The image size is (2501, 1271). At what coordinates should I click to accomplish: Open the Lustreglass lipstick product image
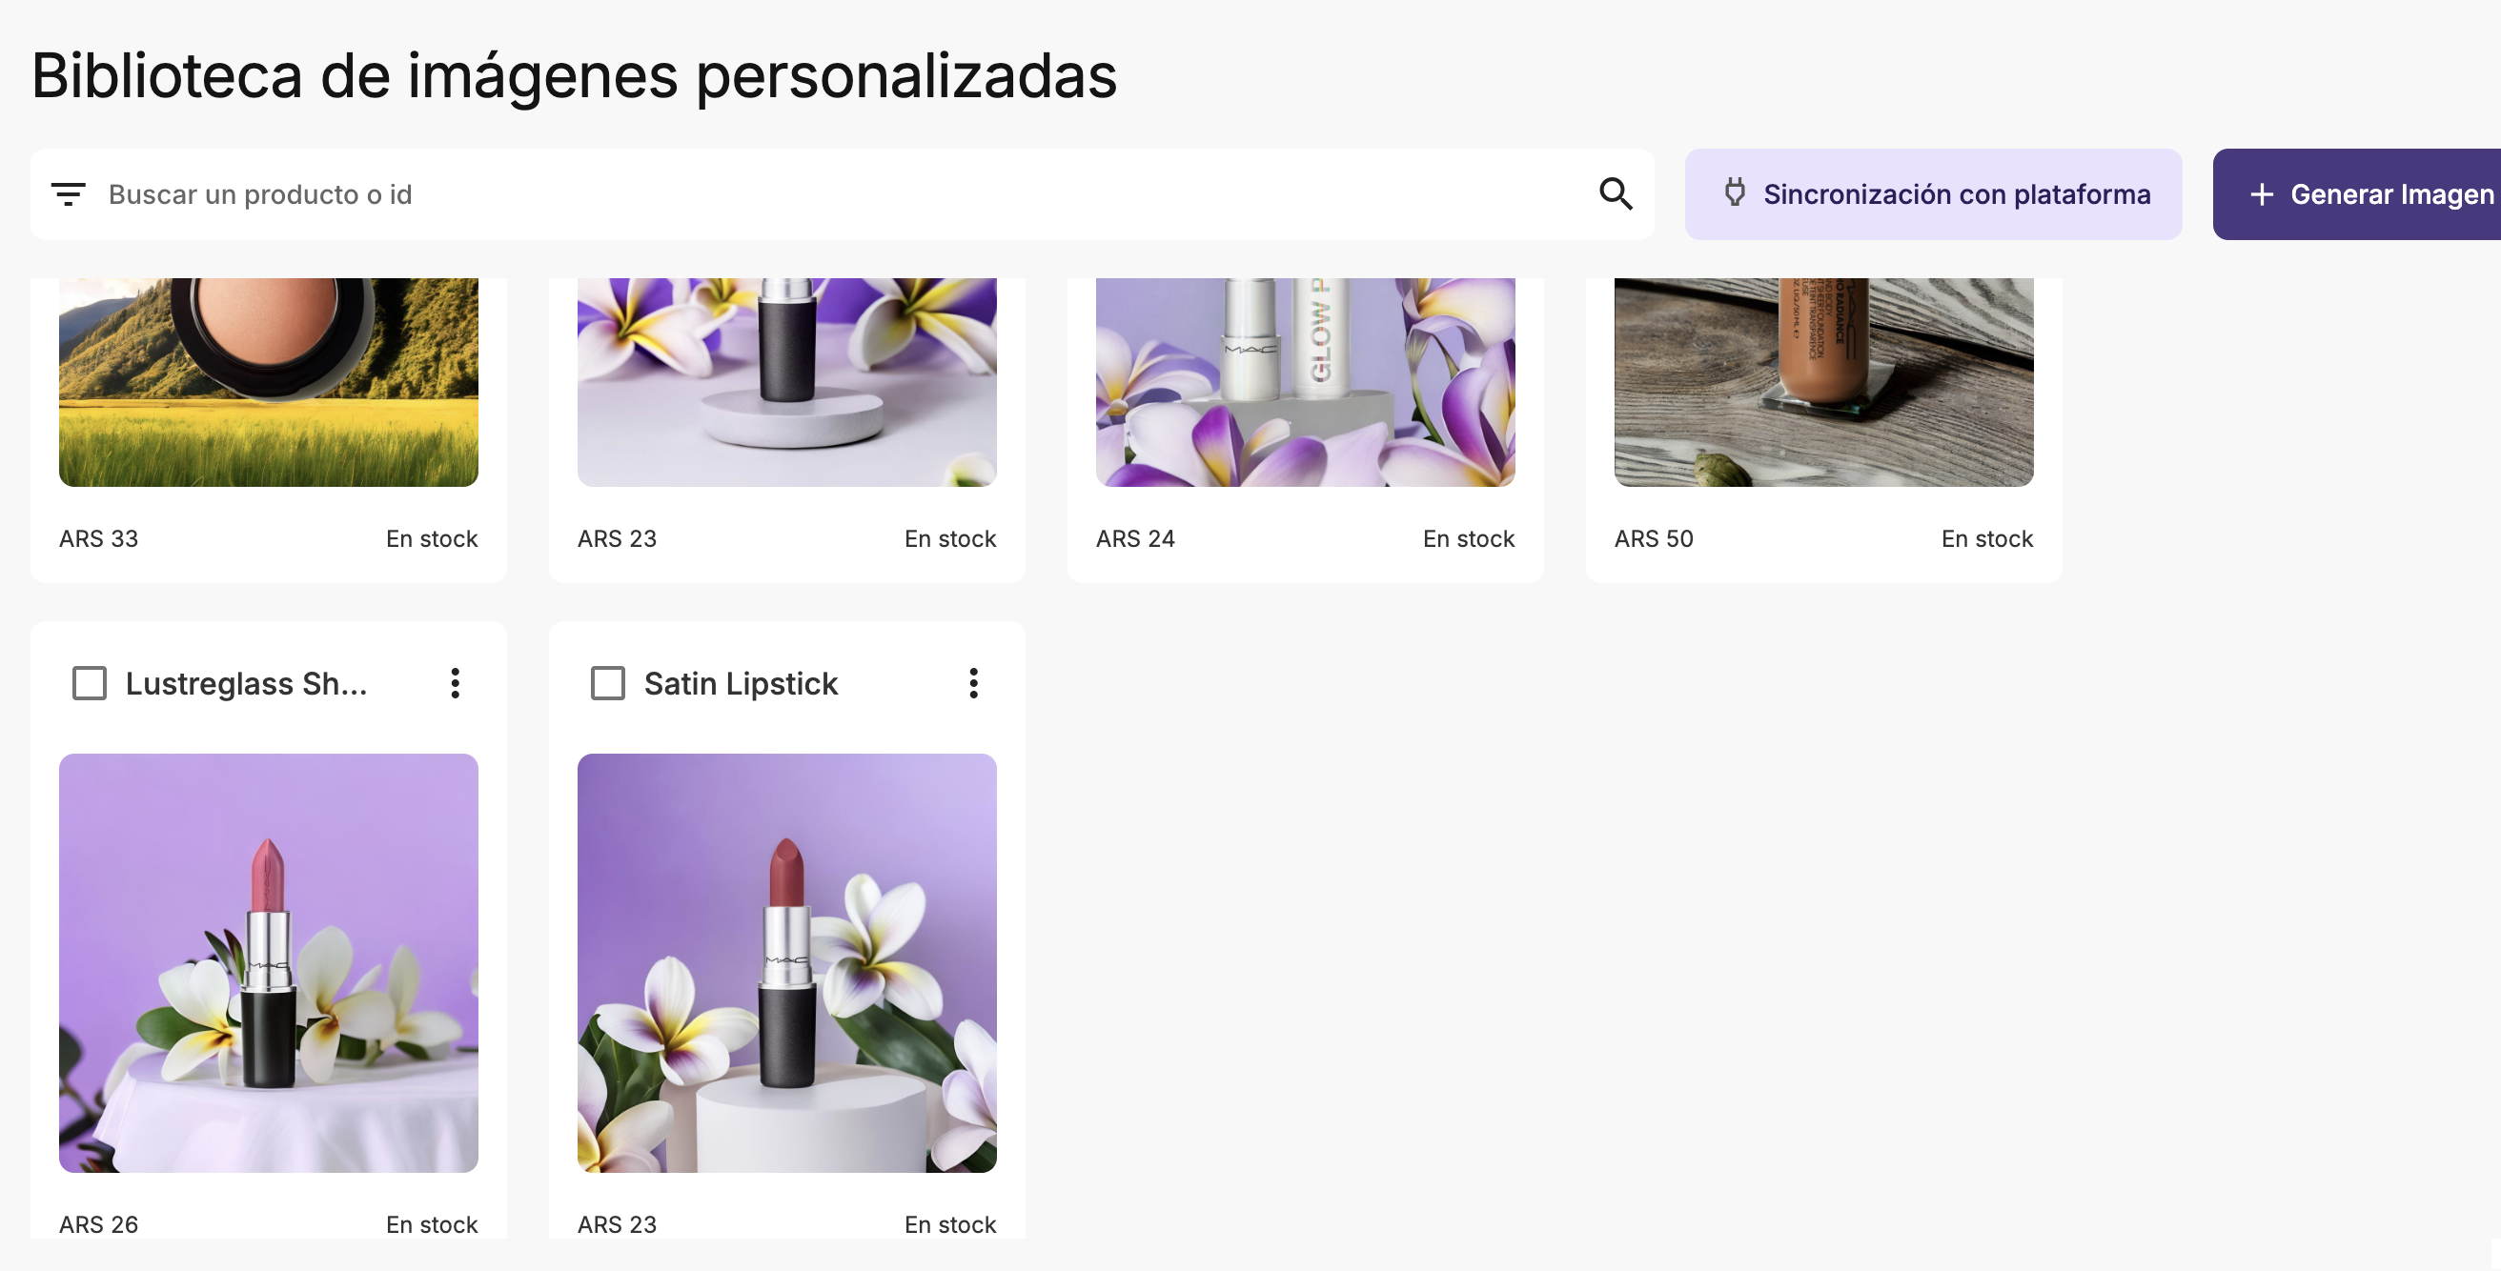tap(268, 962)
